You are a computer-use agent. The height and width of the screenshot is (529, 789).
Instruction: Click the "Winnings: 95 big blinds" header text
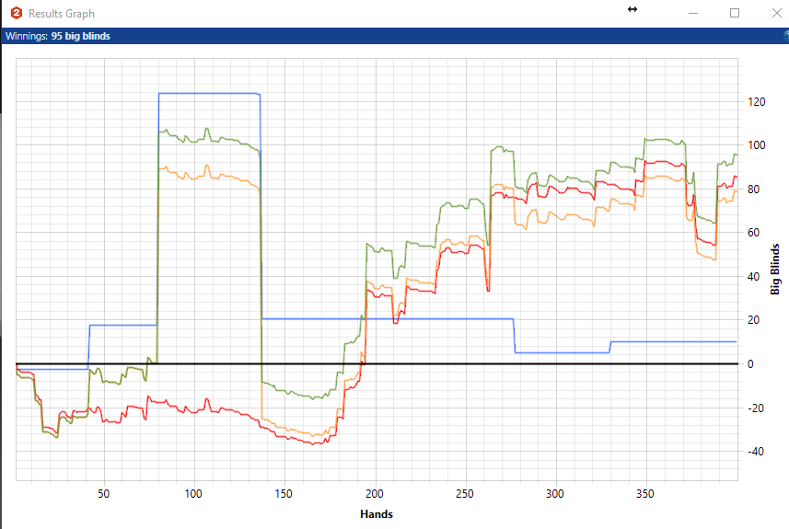[x=58, y=36]
